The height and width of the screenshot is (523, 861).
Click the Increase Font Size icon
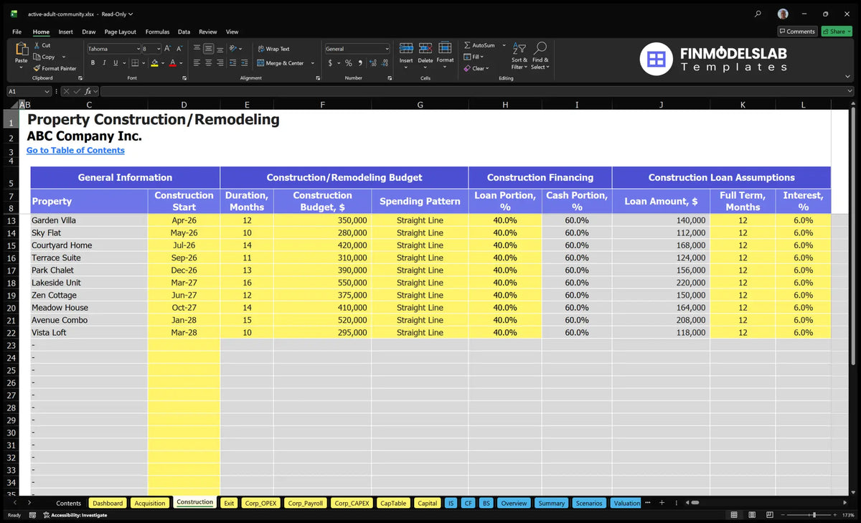pyautogui.click(x=168, y=49)
